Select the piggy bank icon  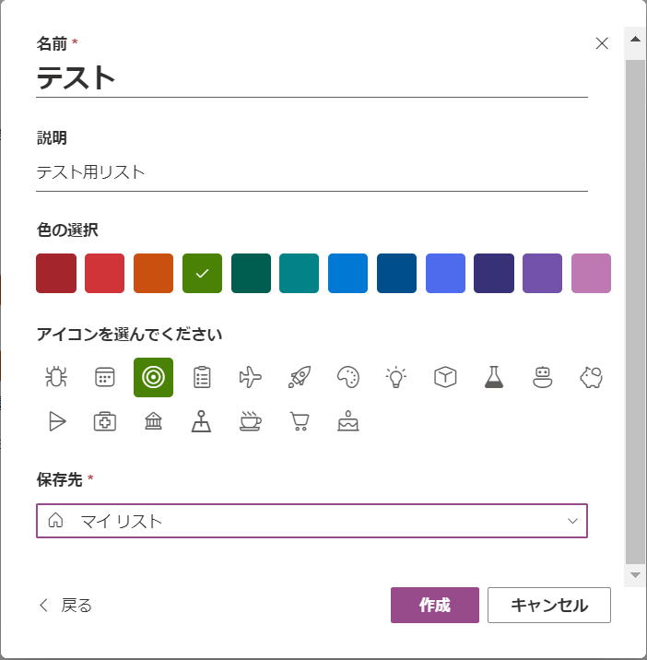click(x=591, y=377)
